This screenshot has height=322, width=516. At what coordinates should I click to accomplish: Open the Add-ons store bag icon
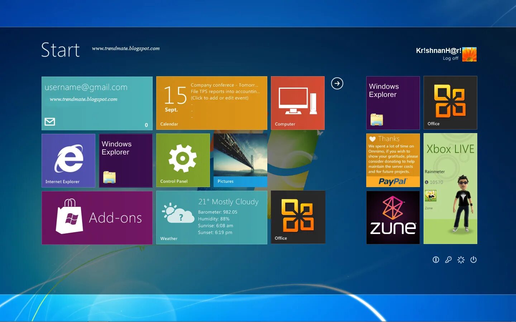pyautogui.click(x=69, y=216)
